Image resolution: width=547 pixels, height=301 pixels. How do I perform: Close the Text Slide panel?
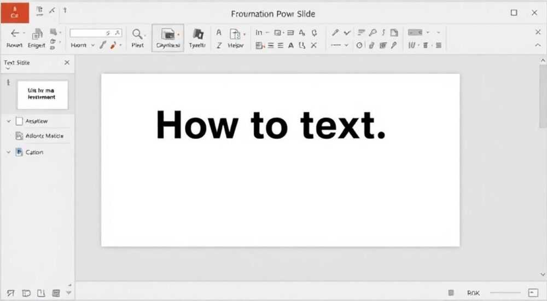click(x=67, y=62)
